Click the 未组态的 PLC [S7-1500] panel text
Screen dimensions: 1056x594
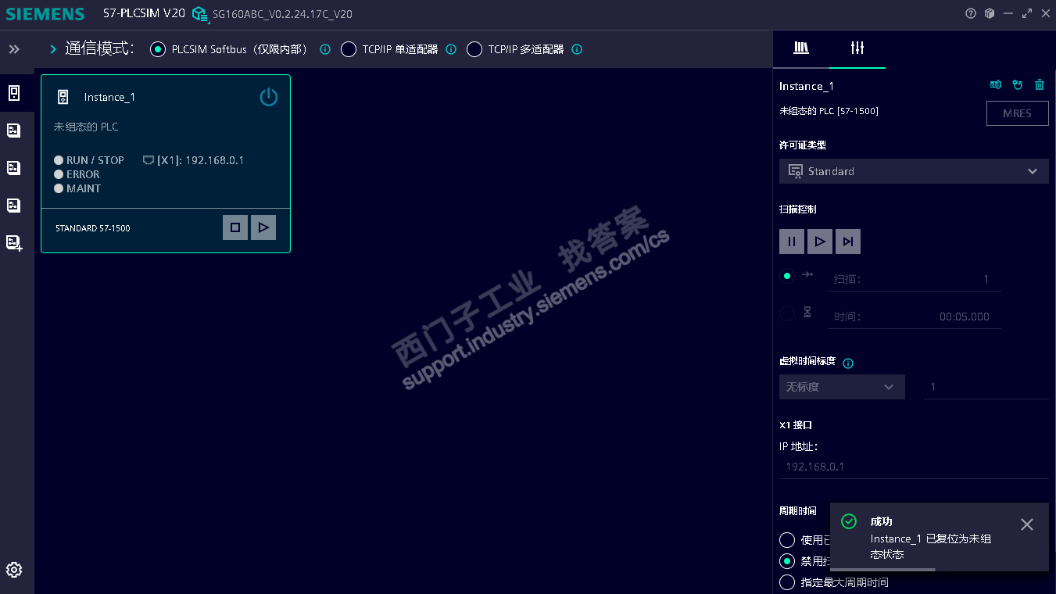pos(829,111)
